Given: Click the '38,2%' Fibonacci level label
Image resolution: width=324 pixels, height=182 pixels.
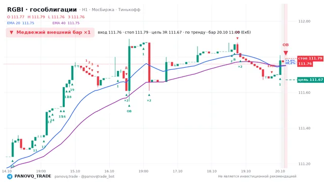Looking at the screenshot, I should point(290,63).
